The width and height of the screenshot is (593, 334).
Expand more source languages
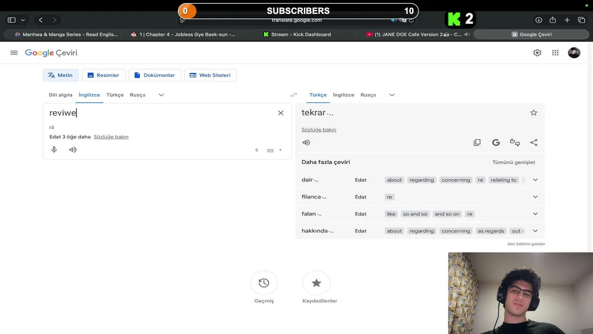(x=161, y=95)
